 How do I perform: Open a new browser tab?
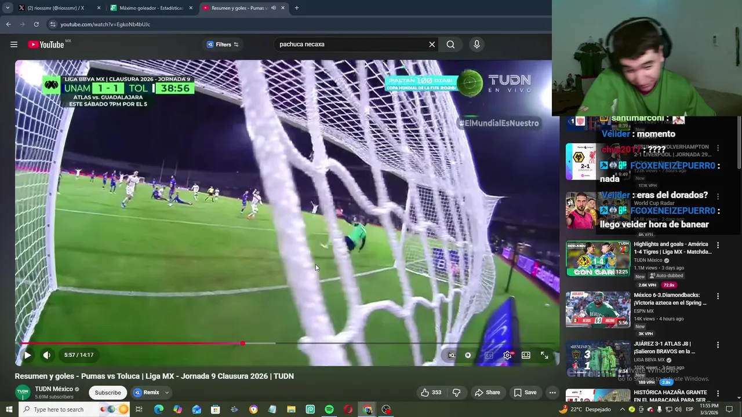tap(296, 8)
